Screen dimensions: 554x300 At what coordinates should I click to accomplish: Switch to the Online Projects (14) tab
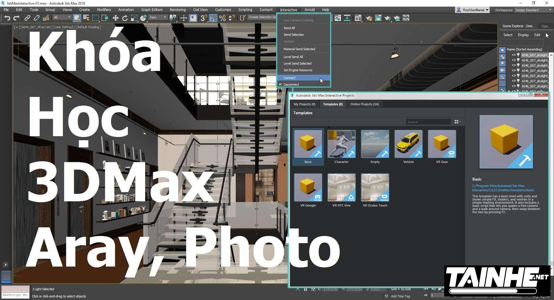pyautogui.click(x=364, y=104)
